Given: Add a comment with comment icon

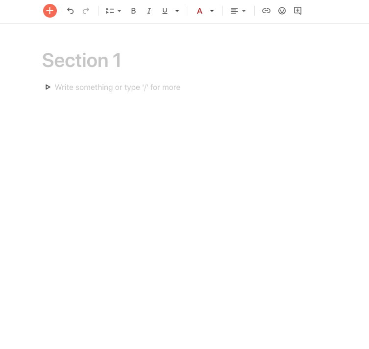Looking at the screenshot, I should pos(297,11).
